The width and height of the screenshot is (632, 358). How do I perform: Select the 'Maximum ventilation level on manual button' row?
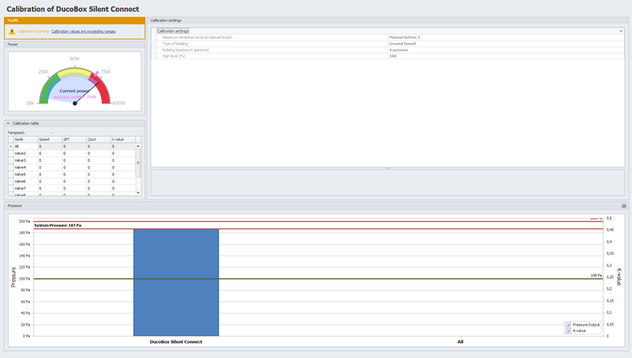click(390, 37)
